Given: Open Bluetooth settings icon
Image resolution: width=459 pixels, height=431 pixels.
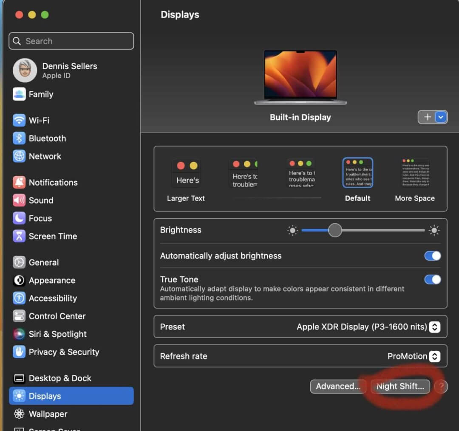Looking at the screenshot, I should coord(19,138).
